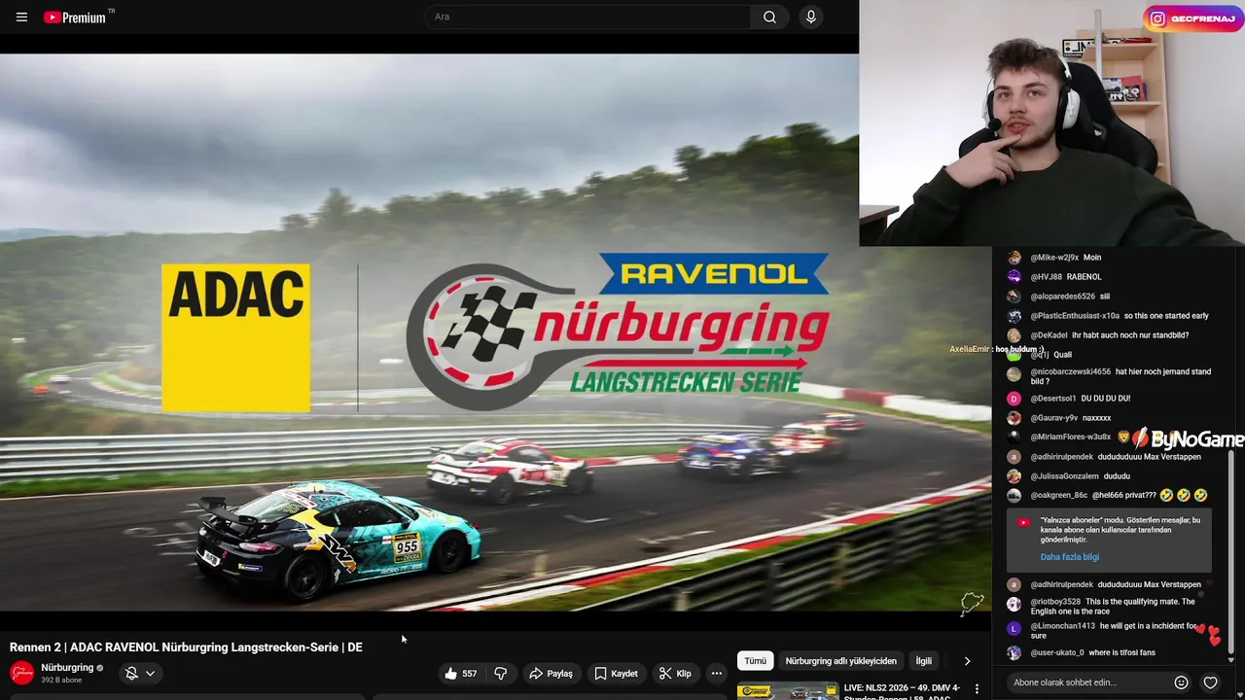1245x700 pixels.
Task: Open the YouTube hamburger guide menu
Action: tap(21, 17)
